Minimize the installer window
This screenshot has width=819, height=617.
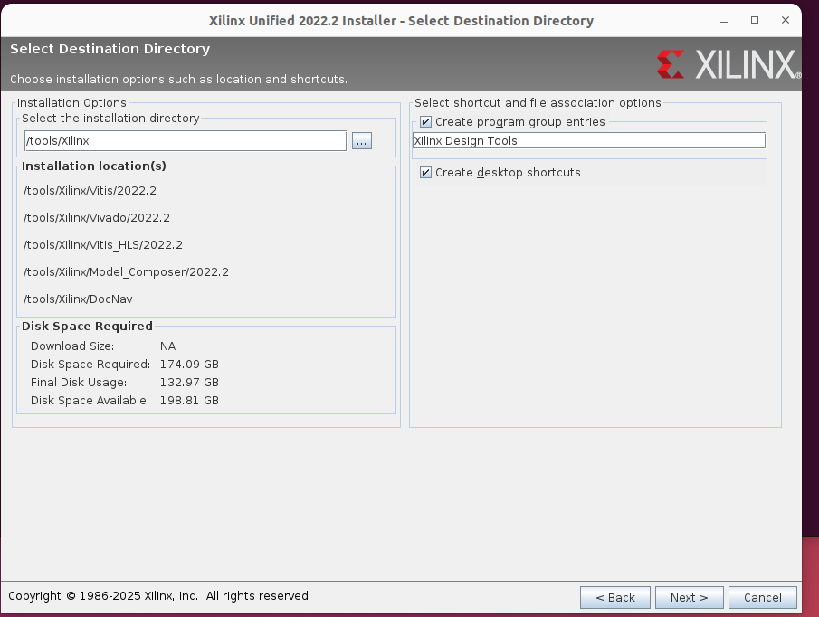click(724, 21)
